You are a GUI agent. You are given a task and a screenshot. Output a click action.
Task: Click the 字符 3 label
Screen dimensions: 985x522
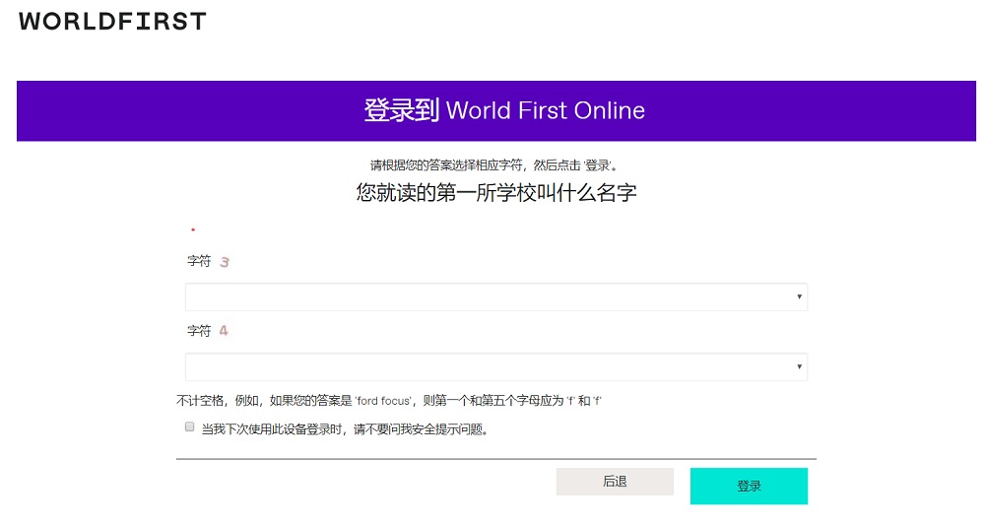[208, 261]
